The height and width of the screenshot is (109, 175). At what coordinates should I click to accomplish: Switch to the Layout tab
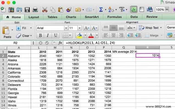coord(34,17)
